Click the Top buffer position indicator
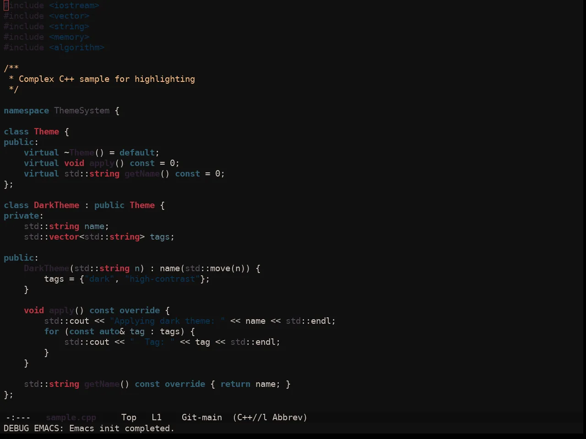The image size is (586, 439). tap(129, 418)
